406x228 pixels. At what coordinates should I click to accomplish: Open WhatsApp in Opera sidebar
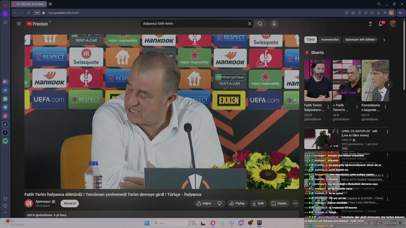tap(5, 99)
